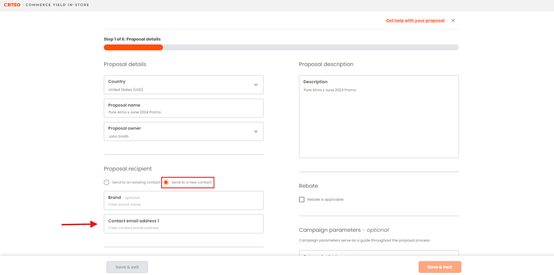Close the proposal form with X

point(453,20)
